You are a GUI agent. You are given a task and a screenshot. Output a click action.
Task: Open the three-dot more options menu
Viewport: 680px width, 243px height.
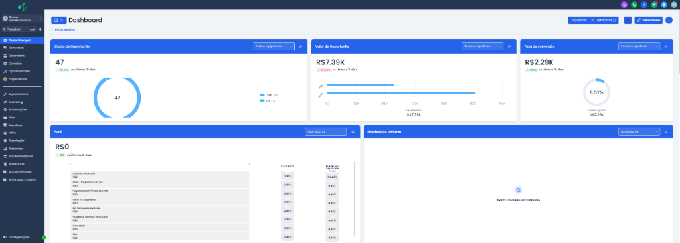coord(669,20)
